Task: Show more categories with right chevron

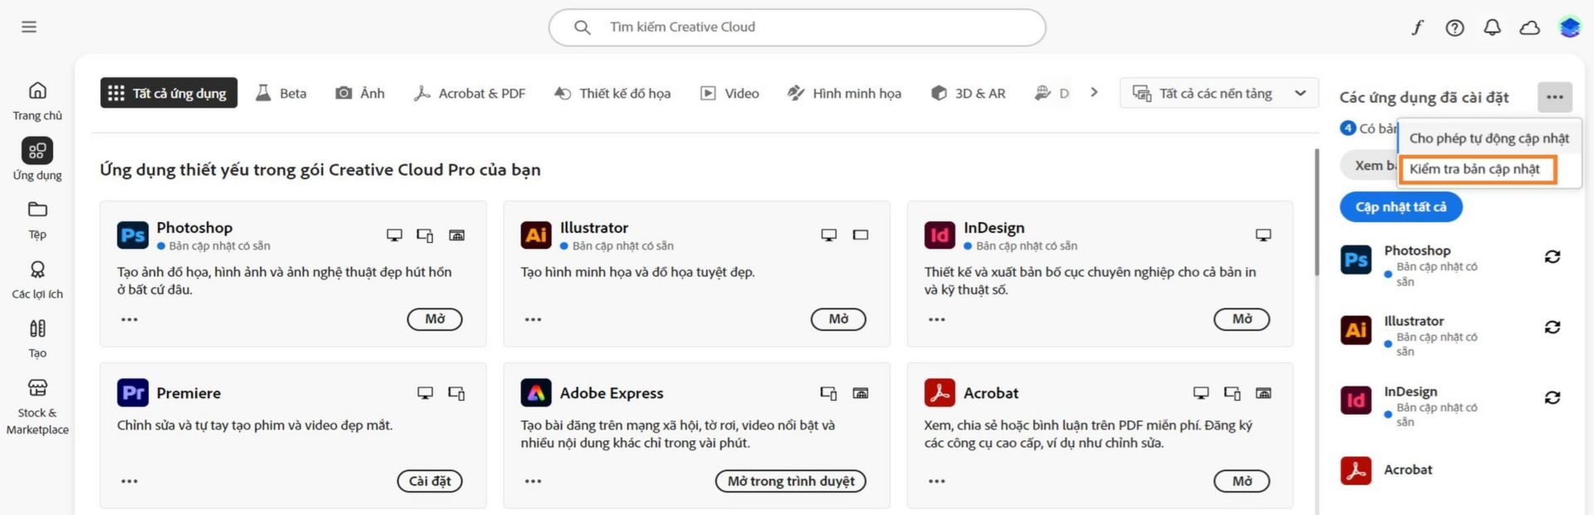Action: click(x=1094, y=92)
